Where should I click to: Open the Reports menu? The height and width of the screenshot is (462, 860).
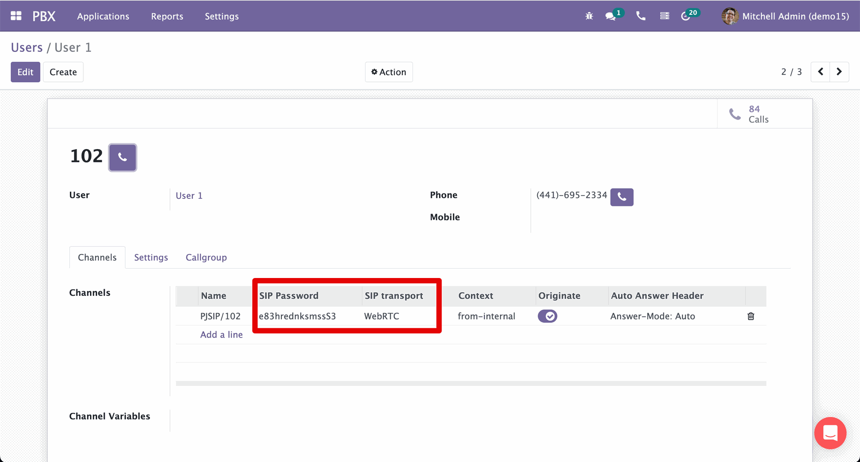[167, 16]
